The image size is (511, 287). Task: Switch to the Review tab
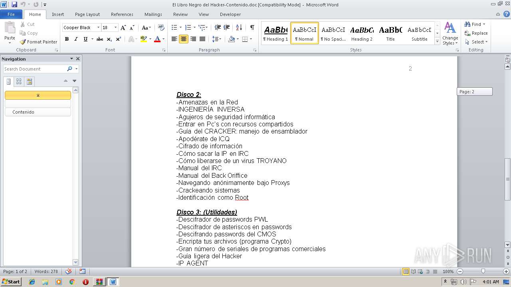point(180,14)
